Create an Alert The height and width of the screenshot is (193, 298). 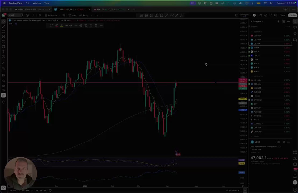pos(73,15)
